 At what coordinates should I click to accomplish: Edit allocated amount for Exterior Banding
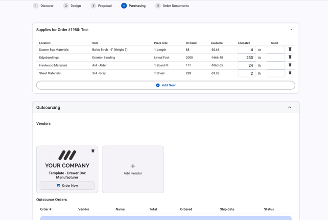[x=247, y=58]
